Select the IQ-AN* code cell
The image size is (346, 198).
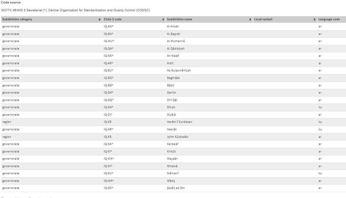(x=108, y=27)
